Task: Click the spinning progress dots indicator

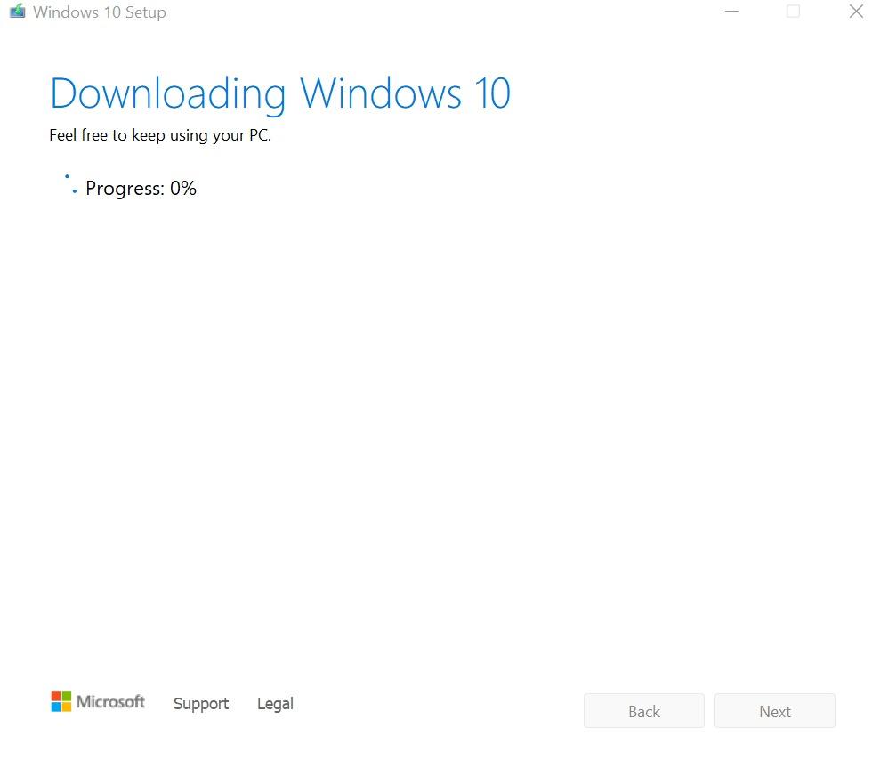Action: [70, 184]
